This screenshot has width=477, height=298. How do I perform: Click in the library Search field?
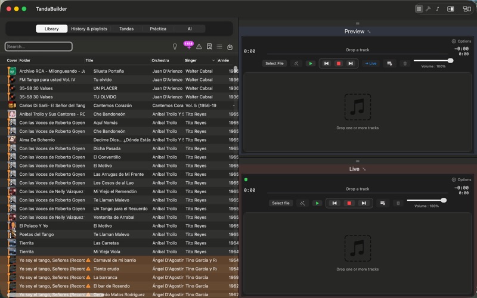click(x=39, y=46)
